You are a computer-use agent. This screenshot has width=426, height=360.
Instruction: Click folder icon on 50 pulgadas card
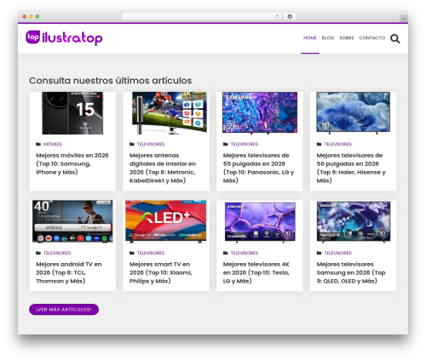click(x=319, y=144)
